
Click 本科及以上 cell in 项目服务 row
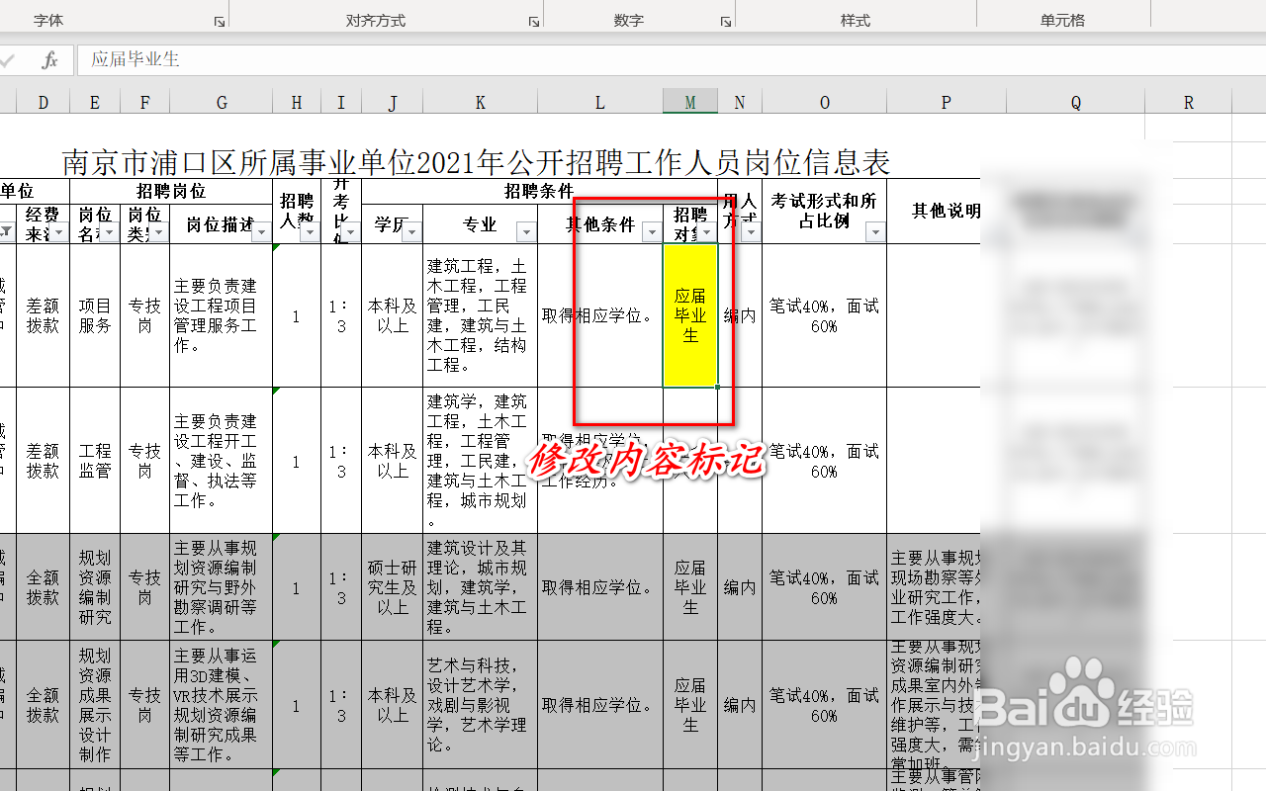(393, 315)
